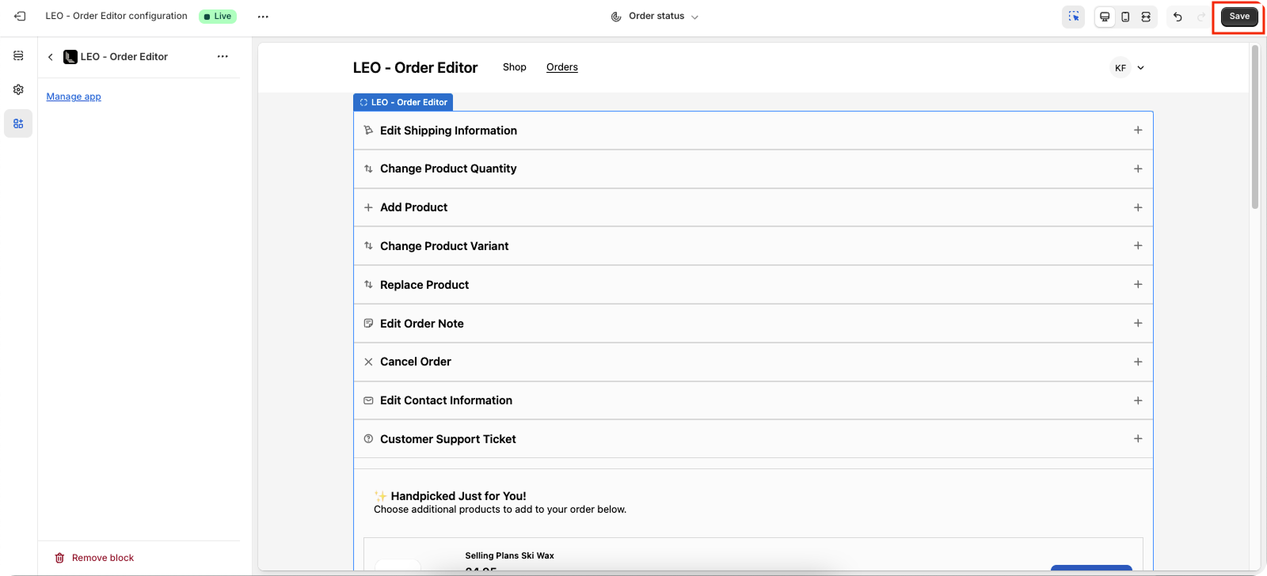Click the redo arrow
This screenshot has height=576, width=1267.
pyautogui.click(x=1200, y=17)
